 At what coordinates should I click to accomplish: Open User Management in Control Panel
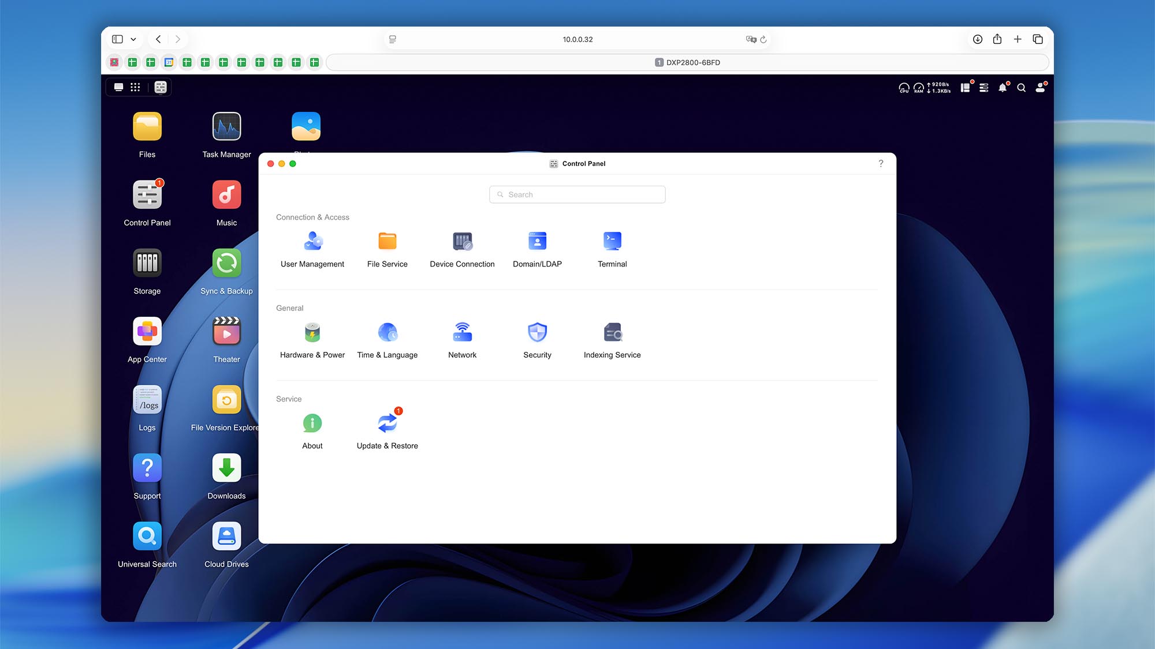(x=312, y=241)
